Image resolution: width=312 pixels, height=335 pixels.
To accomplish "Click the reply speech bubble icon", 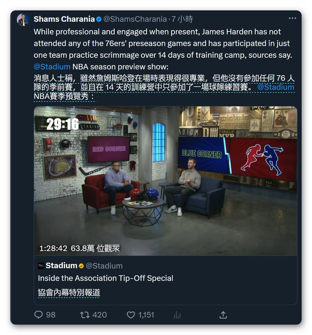I will tap(39, 315).
